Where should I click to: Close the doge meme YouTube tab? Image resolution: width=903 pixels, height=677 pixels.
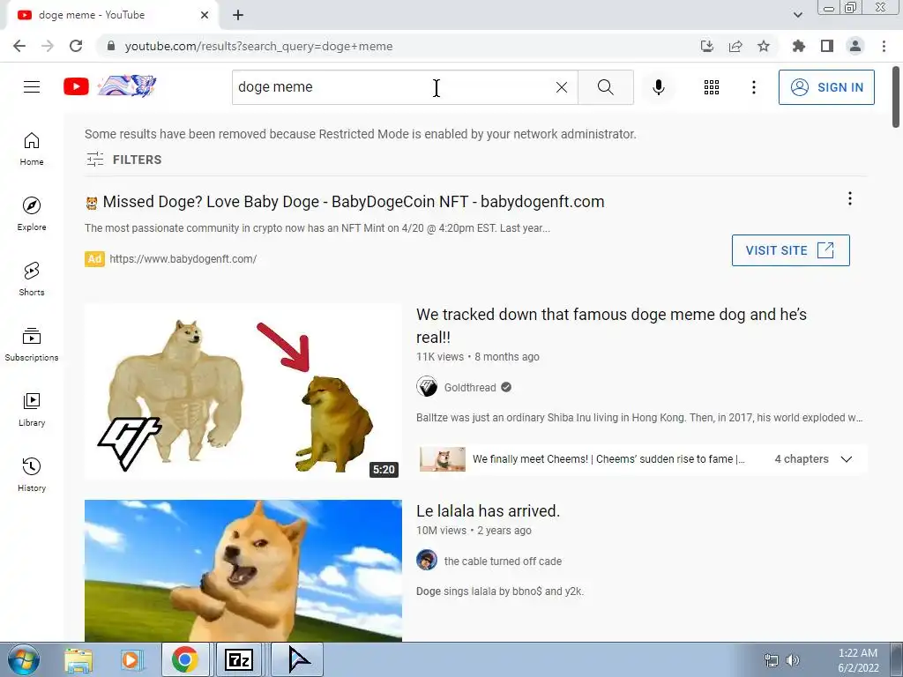click(x=205, y=15)
